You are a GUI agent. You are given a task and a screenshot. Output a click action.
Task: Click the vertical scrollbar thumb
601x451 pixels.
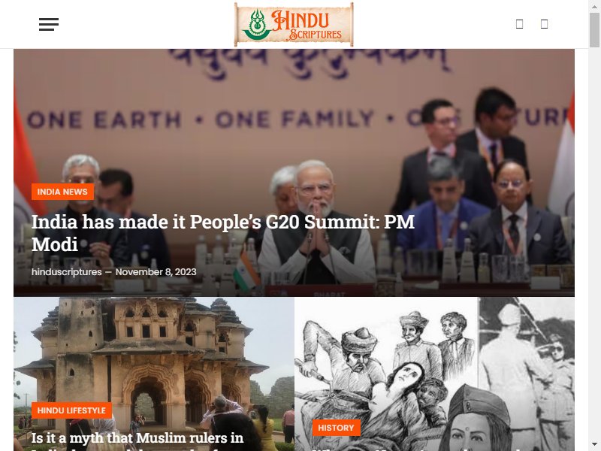[x=594, y=30]
